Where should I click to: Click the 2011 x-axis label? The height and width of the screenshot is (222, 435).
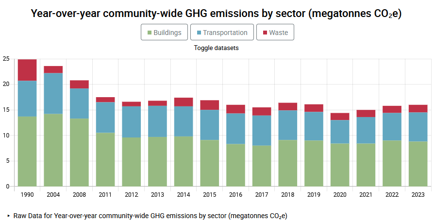click(105, 195)
